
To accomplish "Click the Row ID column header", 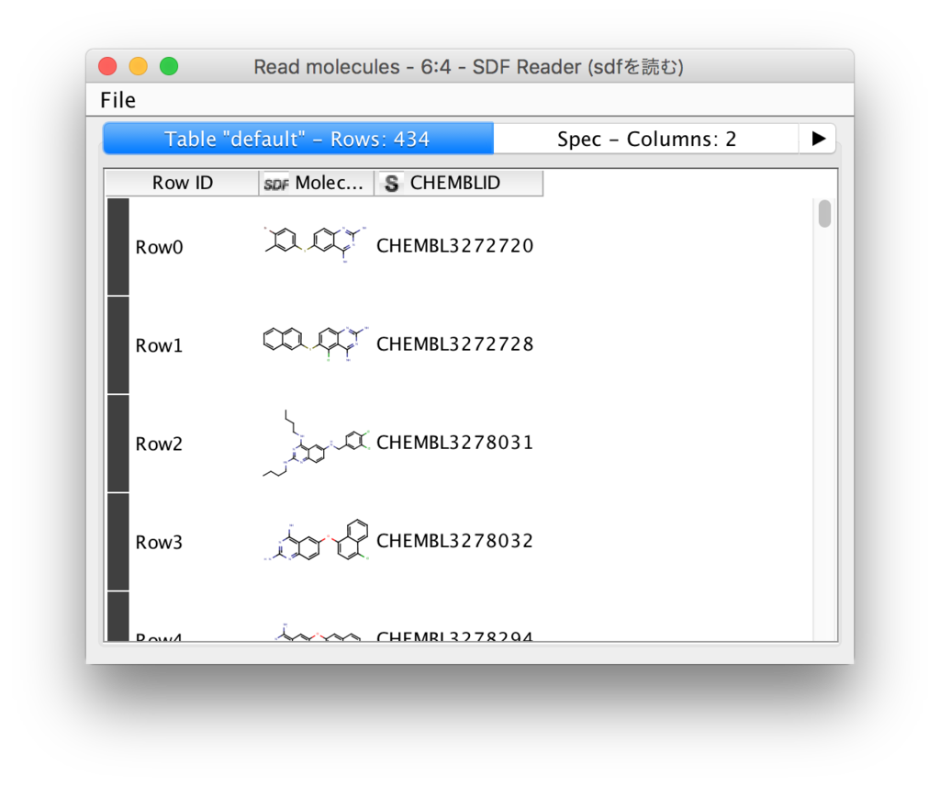I will [x=183, y=183].
